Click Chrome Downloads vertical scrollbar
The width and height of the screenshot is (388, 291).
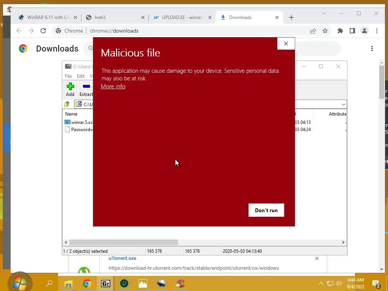tap(382, 83)
